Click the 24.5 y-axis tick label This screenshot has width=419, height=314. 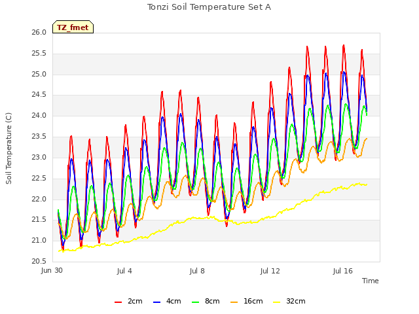(39, 95)
